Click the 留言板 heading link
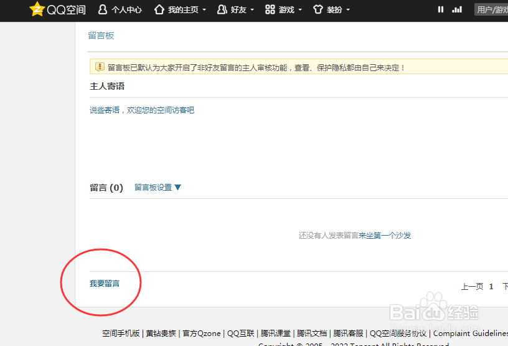The width and height of the screenshot is (508, 346). (101, 36)
